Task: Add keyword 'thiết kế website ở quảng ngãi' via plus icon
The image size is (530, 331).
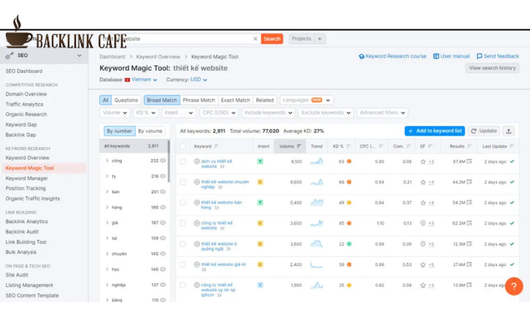Action: click(x=197, y=244)
